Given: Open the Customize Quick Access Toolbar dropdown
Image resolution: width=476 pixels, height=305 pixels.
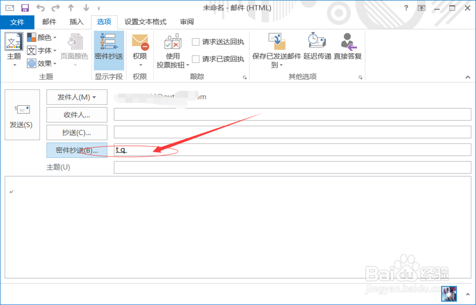Looking at the screenshot, I should 99,8.
